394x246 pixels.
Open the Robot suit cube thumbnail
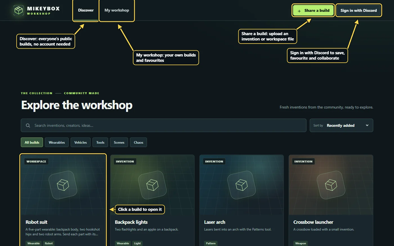pos(63,185)
